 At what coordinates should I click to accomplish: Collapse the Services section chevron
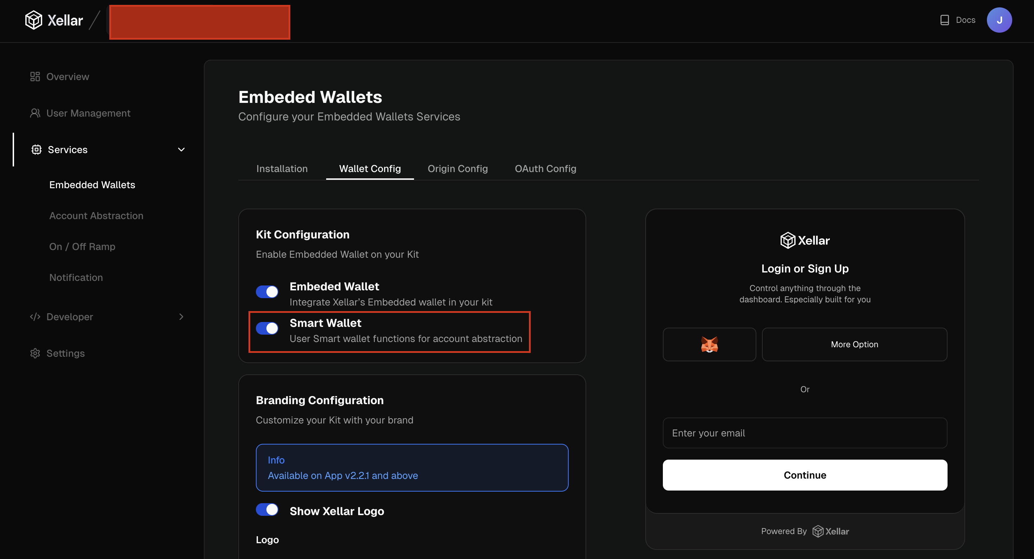181,150
